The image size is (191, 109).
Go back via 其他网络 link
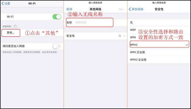click(137, 9)
